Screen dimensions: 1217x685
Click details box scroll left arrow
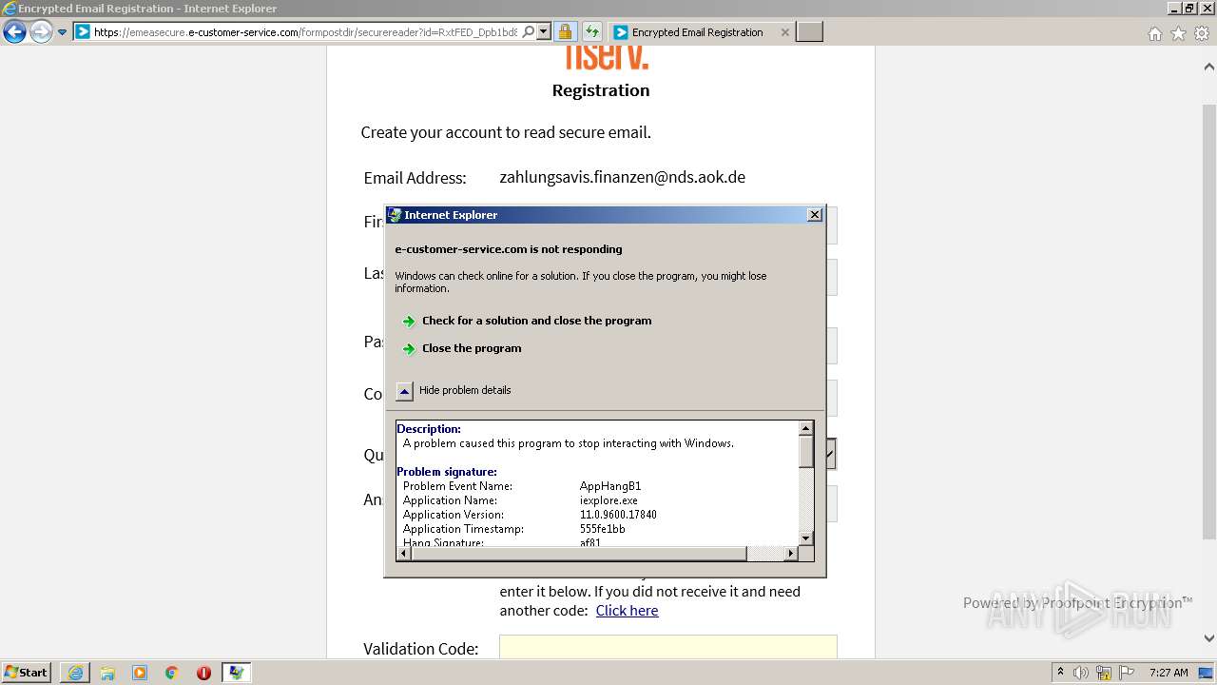[404, 554]
